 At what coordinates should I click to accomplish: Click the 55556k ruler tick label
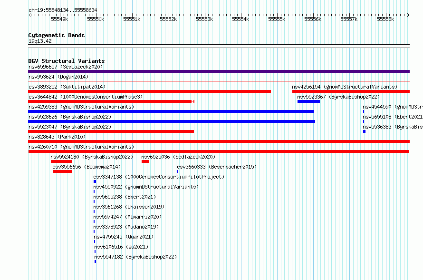313,19
